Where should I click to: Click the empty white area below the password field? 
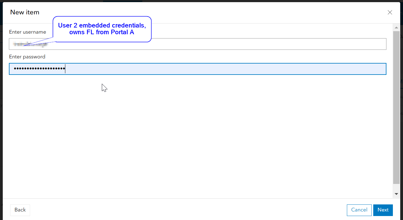pos(198,134)
